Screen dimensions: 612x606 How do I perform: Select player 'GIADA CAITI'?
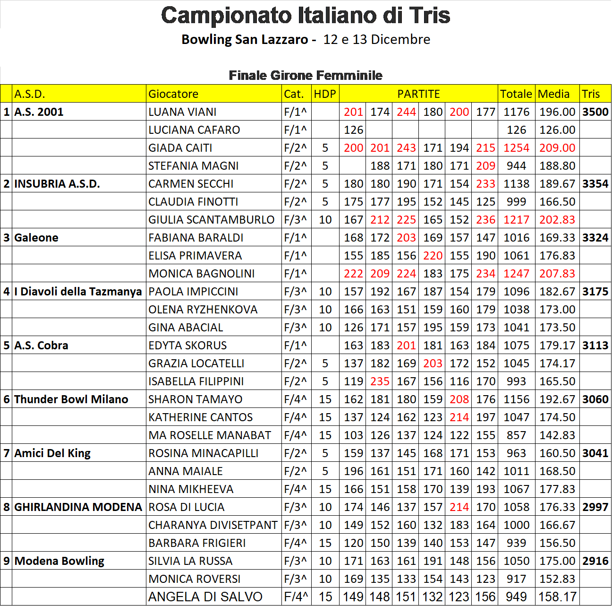click(180, 147)
